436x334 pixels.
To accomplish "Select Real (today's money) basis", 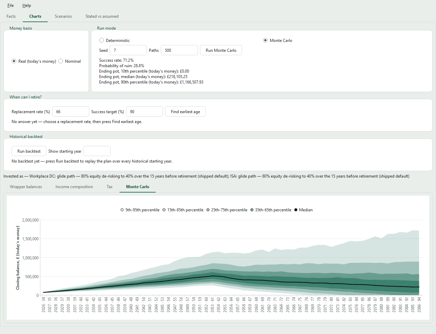I will 34,61.
